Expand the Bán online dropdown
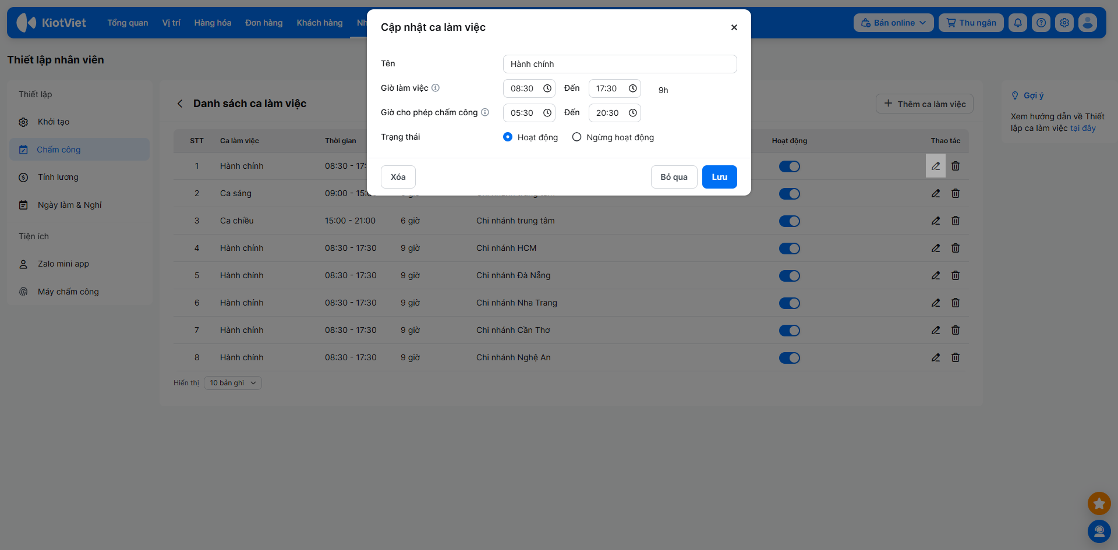The height and width of the screenshot is (550, 1118). point(894,23)
